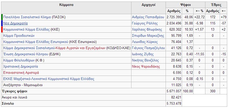This screenshot has width=229, height=108.
Task: Open red link Κόμμα Αγροτών και Εργαζομένων
Action: click(x=78, y=48)
